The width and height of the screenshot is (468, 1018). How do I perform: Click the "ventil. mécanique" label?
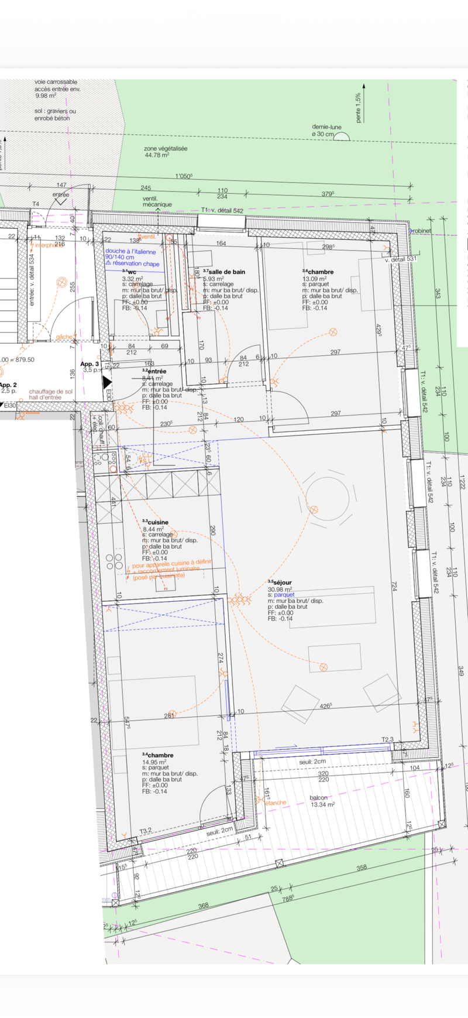[157, 202]
